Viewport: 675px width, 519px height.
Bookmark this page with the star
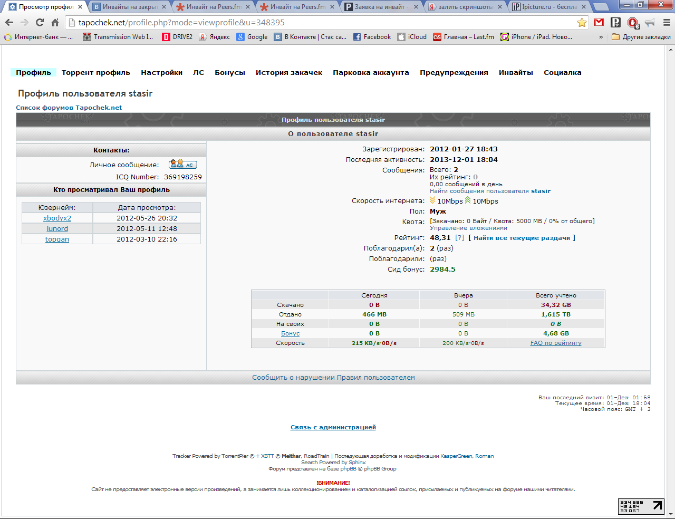(x=582, y=23)
